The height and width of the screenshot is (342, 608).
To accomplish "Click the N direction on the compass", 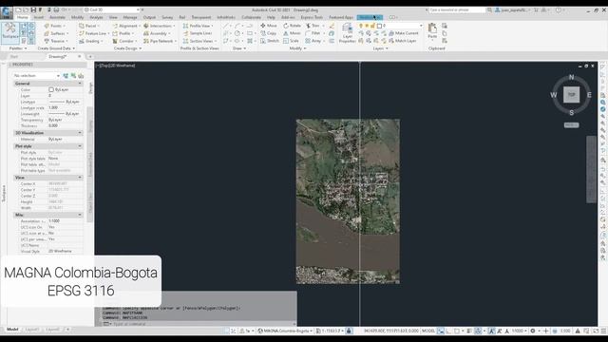I will [x=571, y=77].
